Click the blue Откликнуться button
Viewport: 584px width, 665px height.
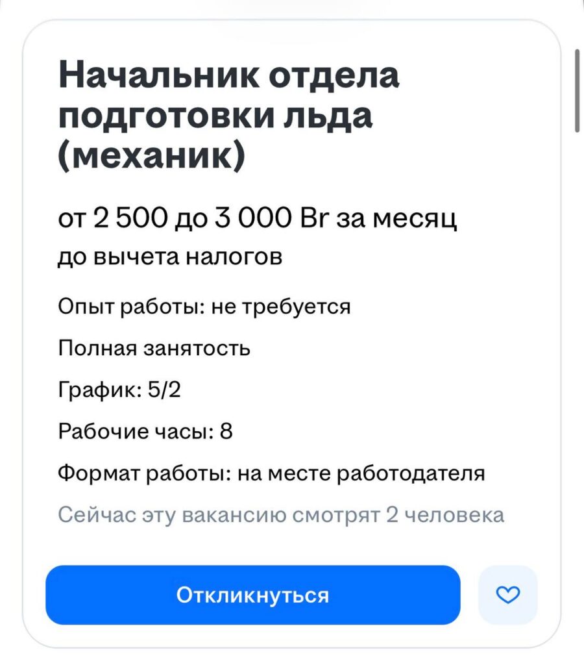pyautogui.click(x=252, y=595)
